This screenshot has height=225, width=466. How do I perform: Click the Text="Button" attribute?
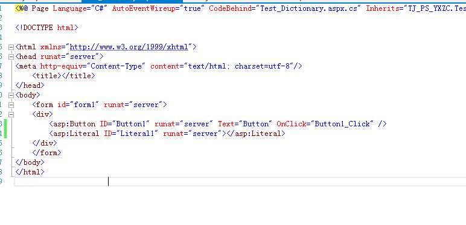pyautogui.click(x=245, y=124)
